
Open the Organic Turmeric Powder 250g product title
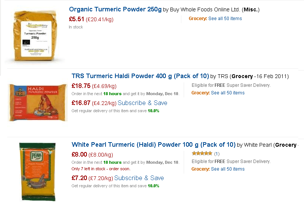[x=115, y=9]
